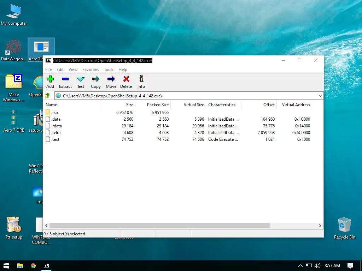The width and height of the screenshot is (362, 271).
Task: Select the .reloc file icon
Action: (x=48, y=132)
